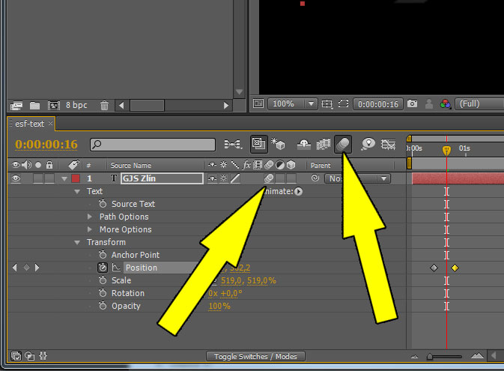Screen dimensions: 504x371
Task: Hide the GJS Zlín layer
Action: [x=16, y=178]
